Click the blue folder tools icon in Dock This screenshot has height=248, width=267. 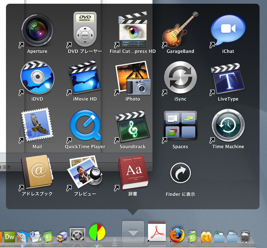pos(22,236)
